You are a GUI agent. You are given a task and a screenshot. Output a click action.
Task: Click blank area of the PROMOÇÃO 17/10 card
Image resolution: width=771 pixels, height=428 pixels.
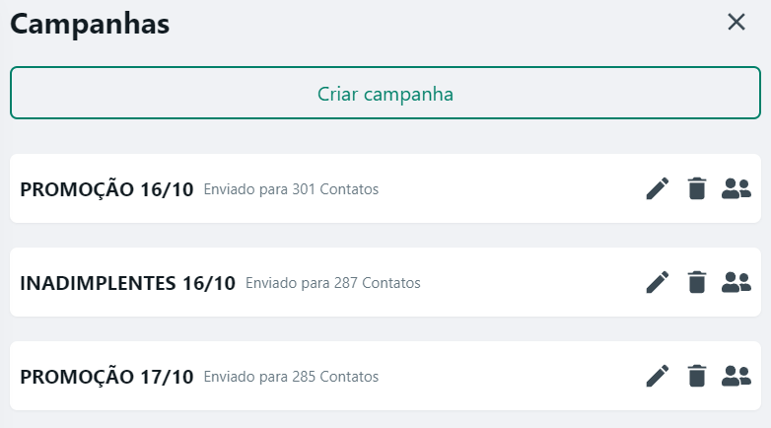(513, 377)
